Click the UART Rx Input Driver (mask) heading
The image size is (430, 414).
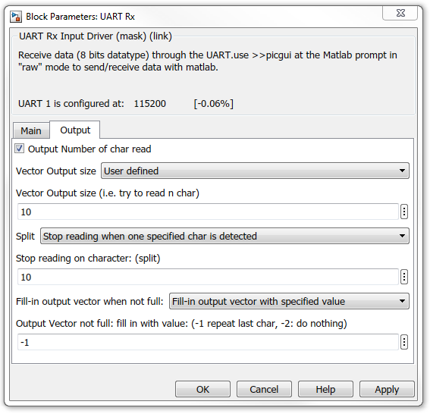click(x=95, y=36)
